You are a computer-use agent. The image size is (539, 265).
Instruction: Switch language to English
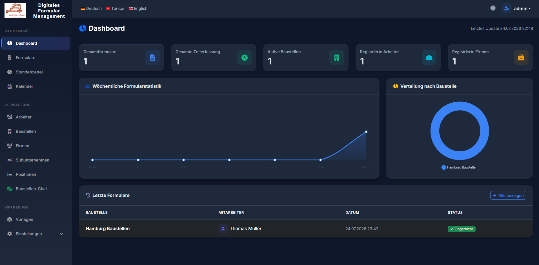pos(138,8)
